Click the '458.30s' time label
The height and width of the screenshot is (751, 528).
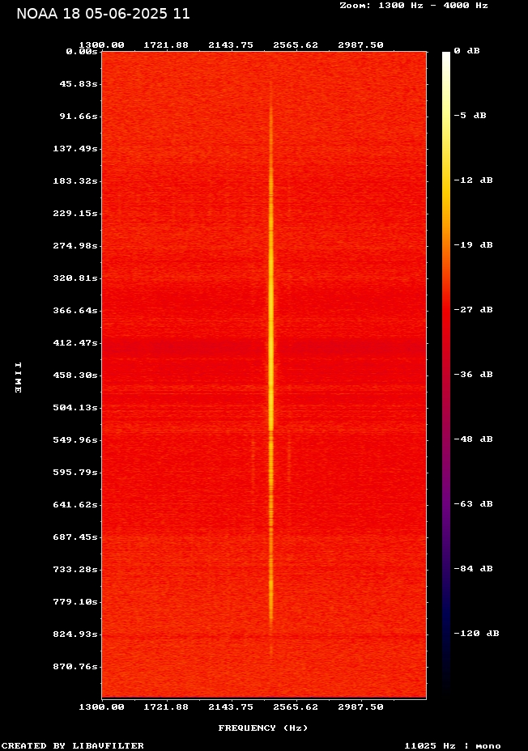75,375
